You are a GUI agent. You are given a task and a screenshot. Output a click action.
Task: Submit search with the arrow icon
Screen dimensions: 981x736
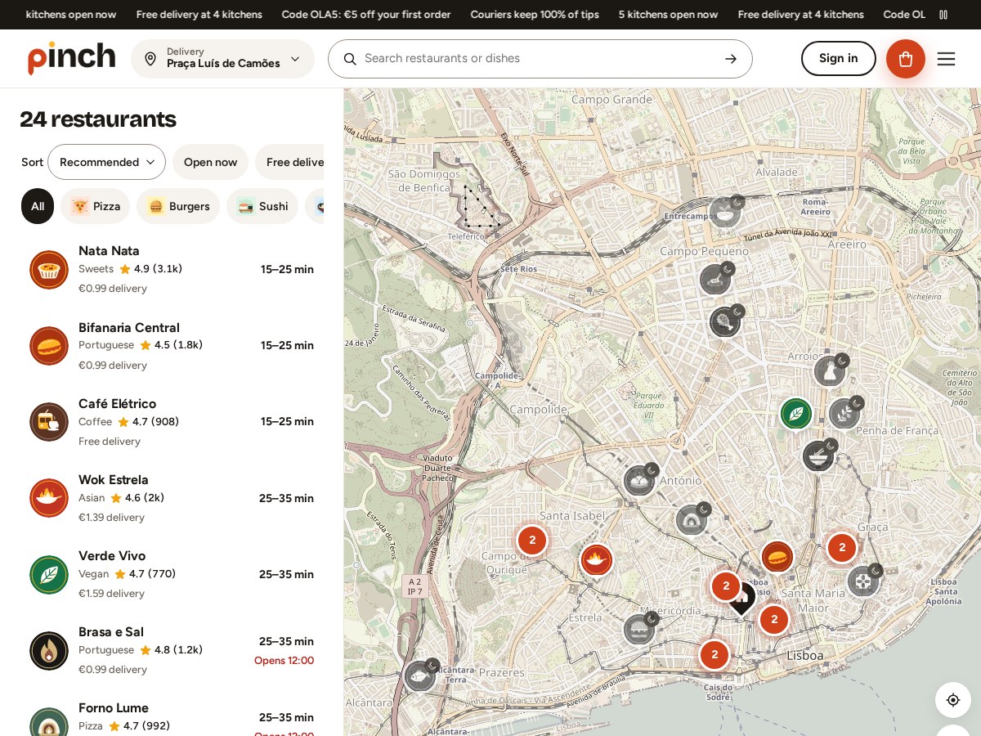coord(731,59)
